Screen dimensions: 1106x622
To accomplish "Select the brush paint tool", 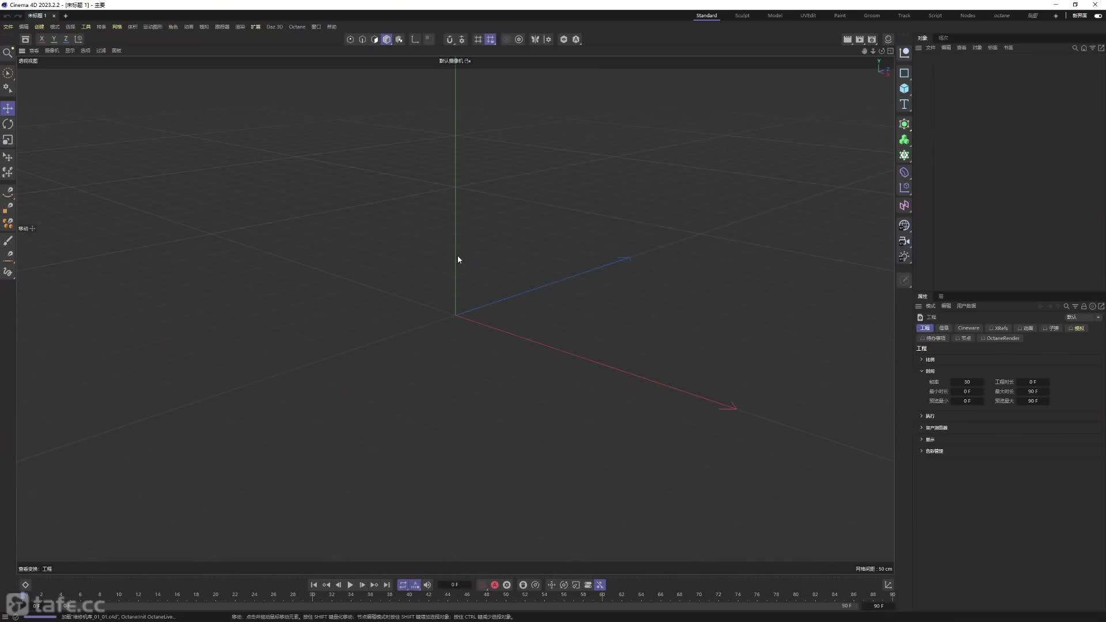I will tap(7, 241).
